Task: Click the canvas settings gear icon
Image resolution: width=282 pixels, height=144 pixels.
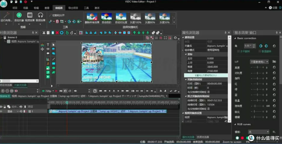Action: point(175,38)
